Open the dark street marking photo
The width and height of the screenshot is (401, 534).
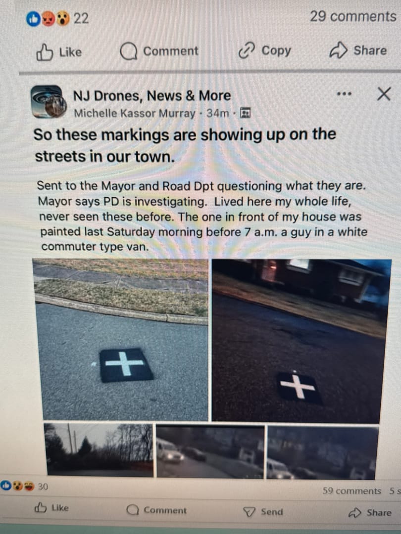tap(301, 341)
